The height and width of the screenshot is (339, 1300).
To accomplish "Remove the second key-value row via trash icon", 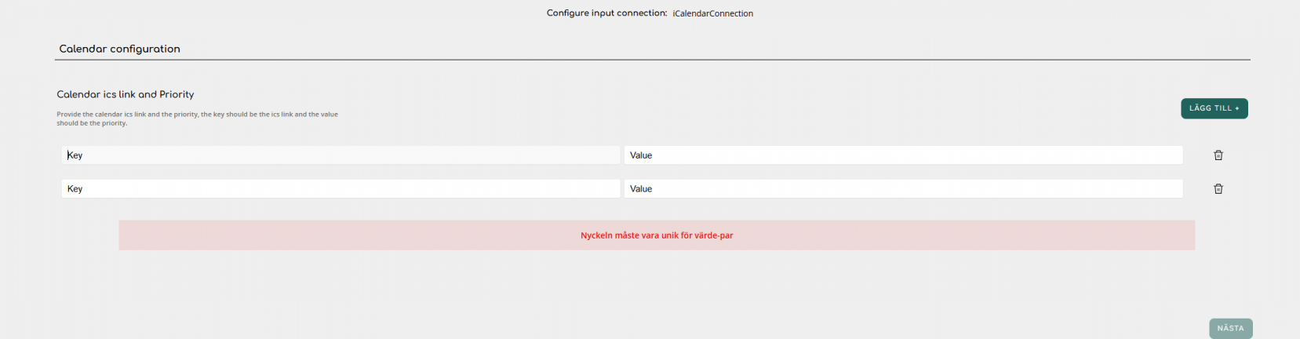I will [1218, 189].
